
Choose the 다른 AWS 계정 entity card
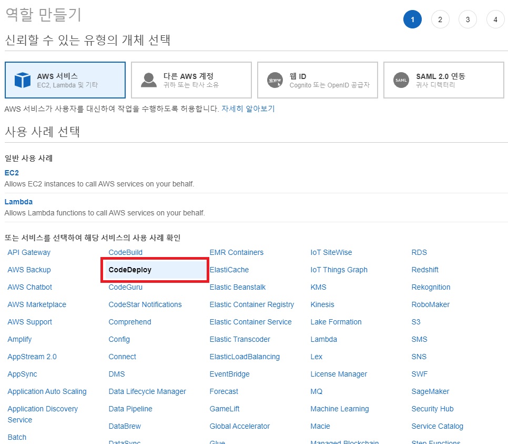(191, 80)
